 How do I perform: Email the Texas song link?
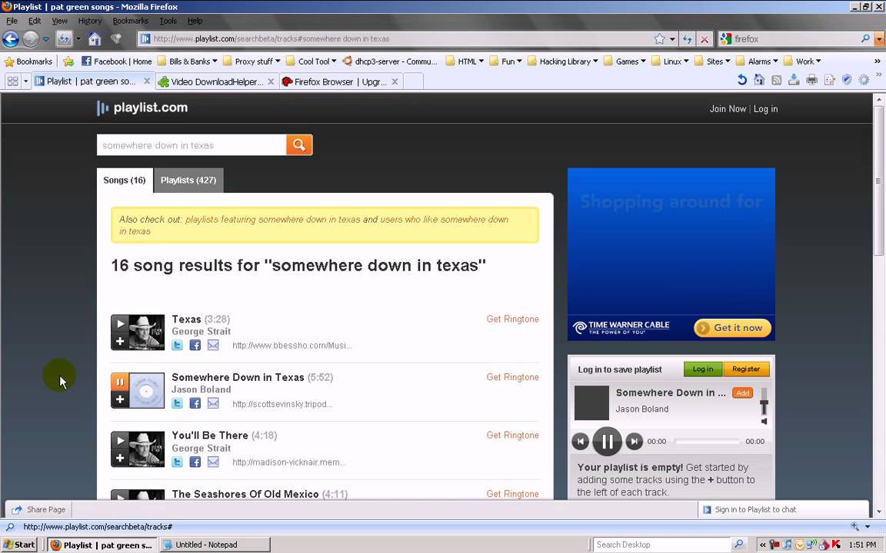point(213,346)
